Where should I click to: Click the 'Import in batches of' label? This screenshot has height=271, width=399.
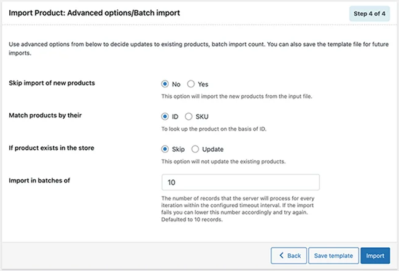(x=41, y=180)
